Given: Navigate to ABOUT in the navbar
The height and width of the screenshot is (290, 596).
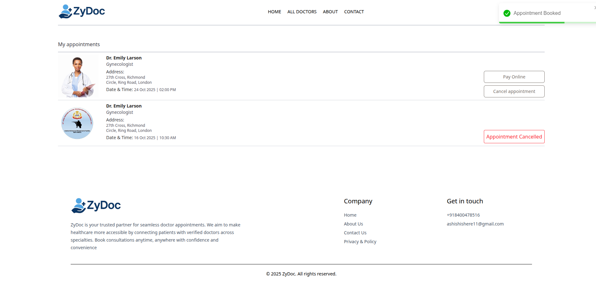Looking at the screenshot, I should tap(330, 12).
